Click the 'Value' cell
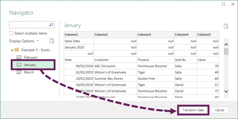 click(x=208, y=60)
